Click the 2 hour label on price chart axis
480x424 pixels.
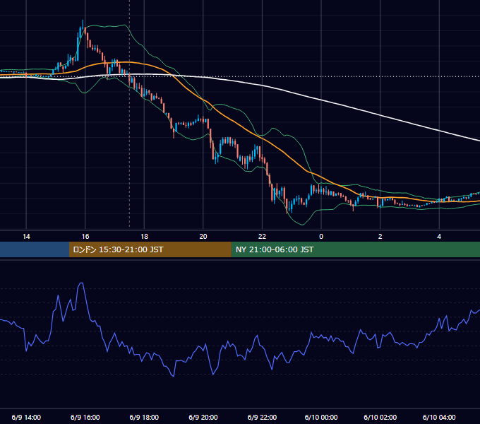pos(380,237)
